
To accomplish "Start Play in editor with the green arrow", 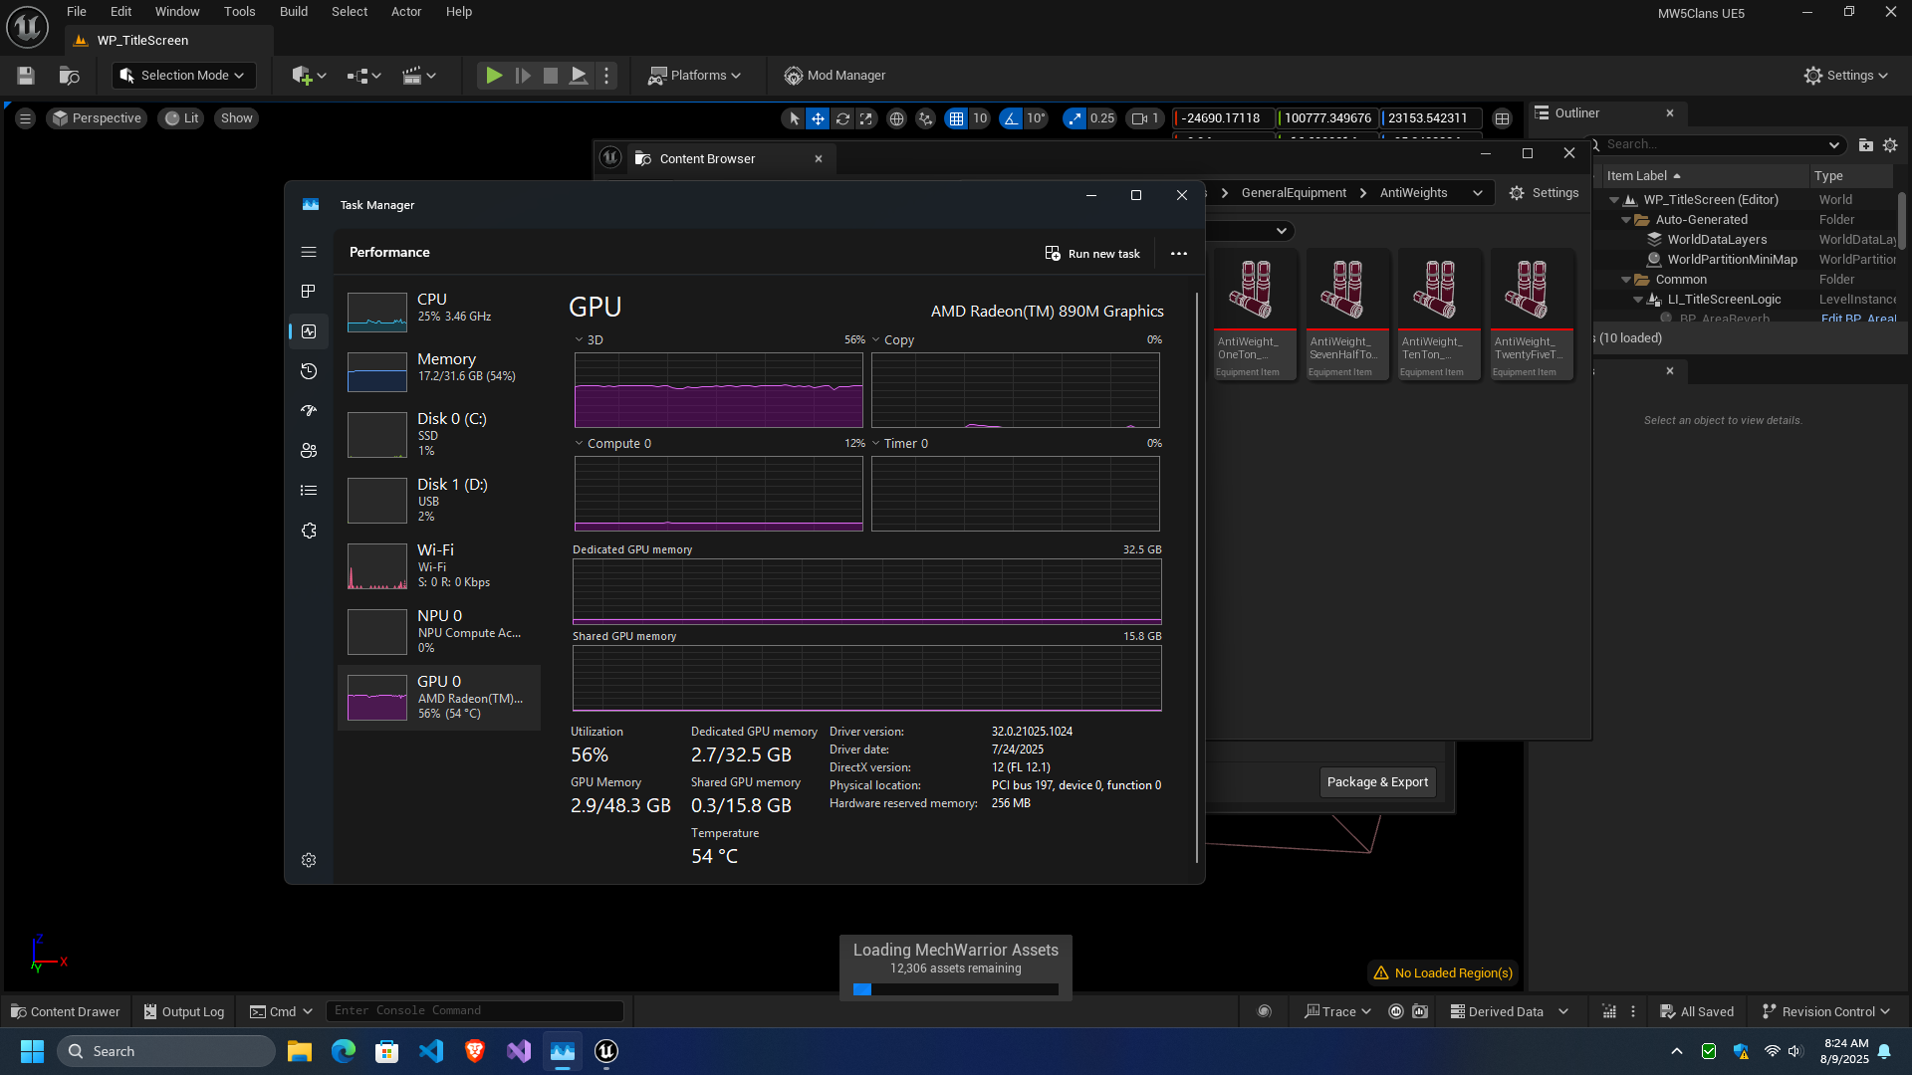I will (494, 76).
